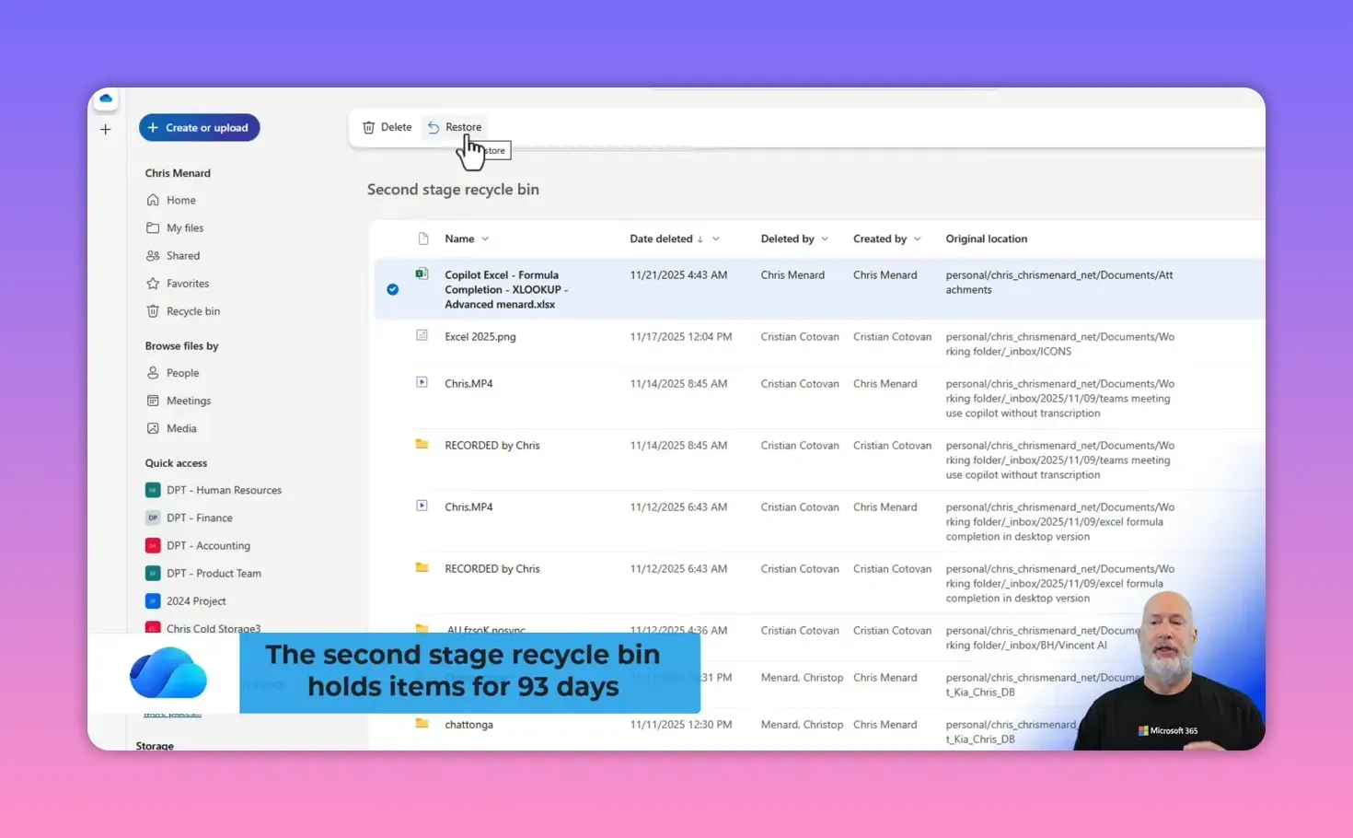The height and width of the screenshot is (838, 1353).
Task: Select the Excel 2025.png row checkbox
Action: point(393,336)
